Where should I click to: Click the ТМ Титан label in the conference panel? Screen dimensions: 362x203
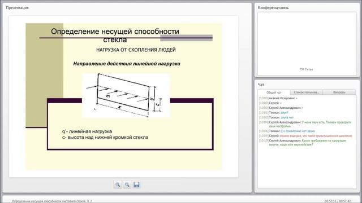point(306,69)
